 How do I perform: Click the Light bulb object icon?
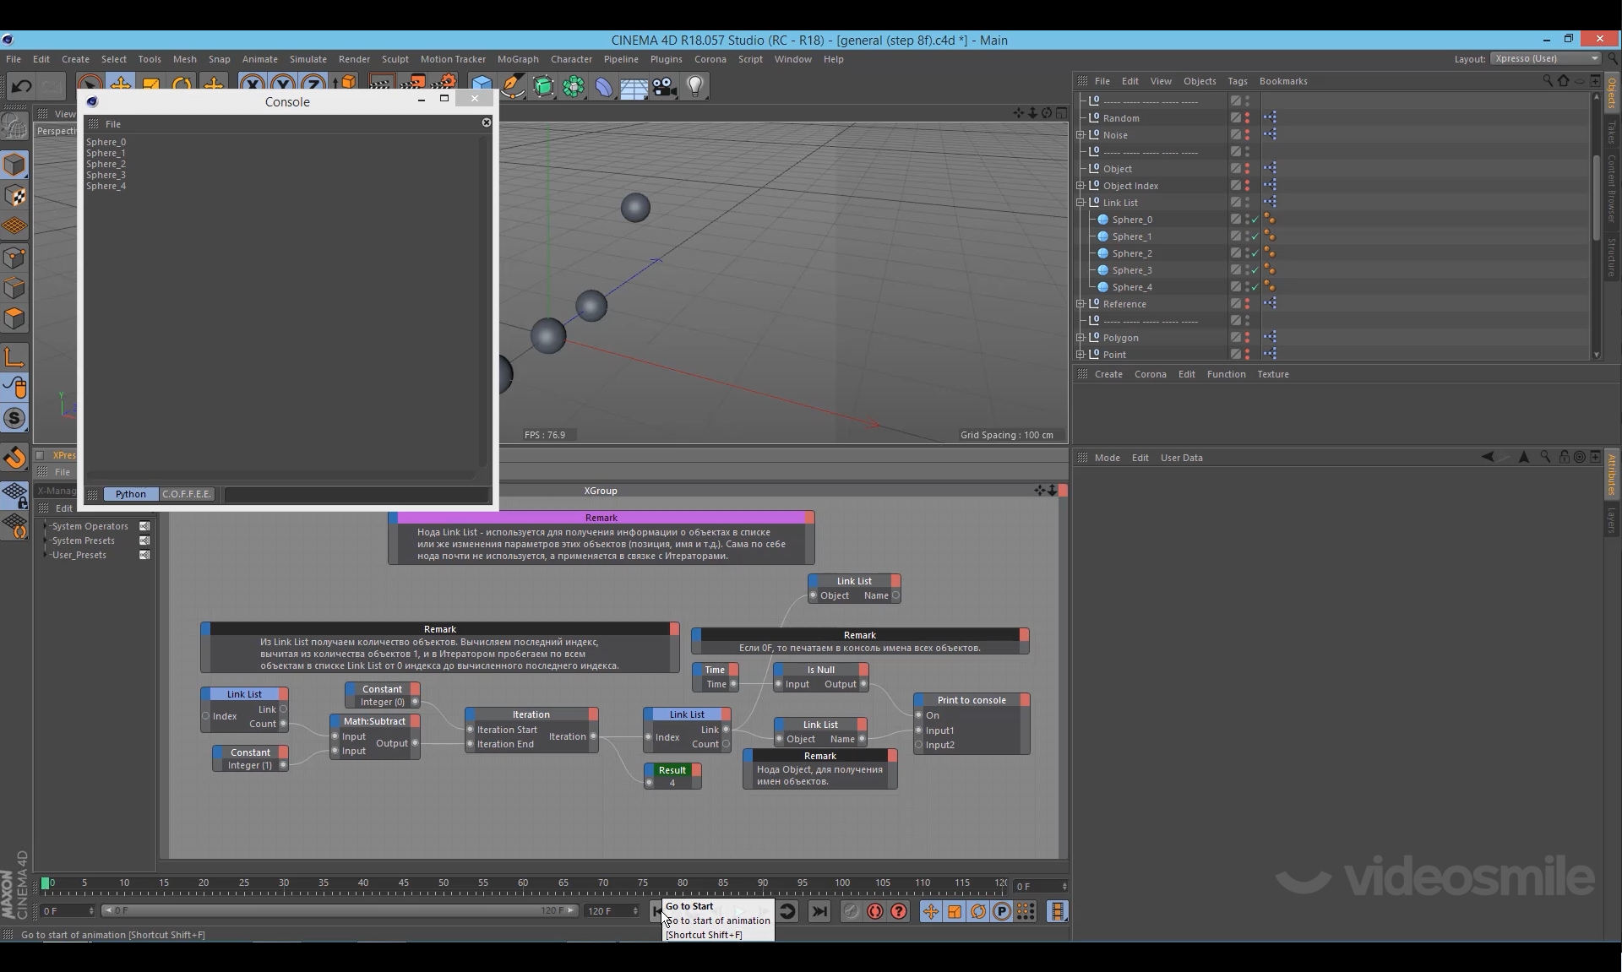[x=694, y=86]
